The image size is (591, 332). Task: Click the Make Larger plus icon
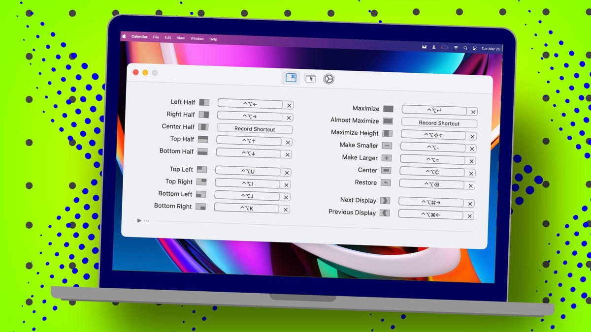pos(387,158)
